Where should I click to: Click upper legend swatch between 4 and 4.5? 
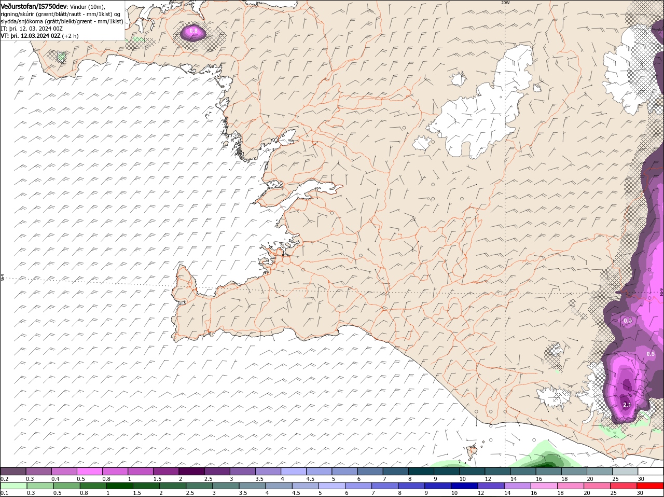point(293,471)
